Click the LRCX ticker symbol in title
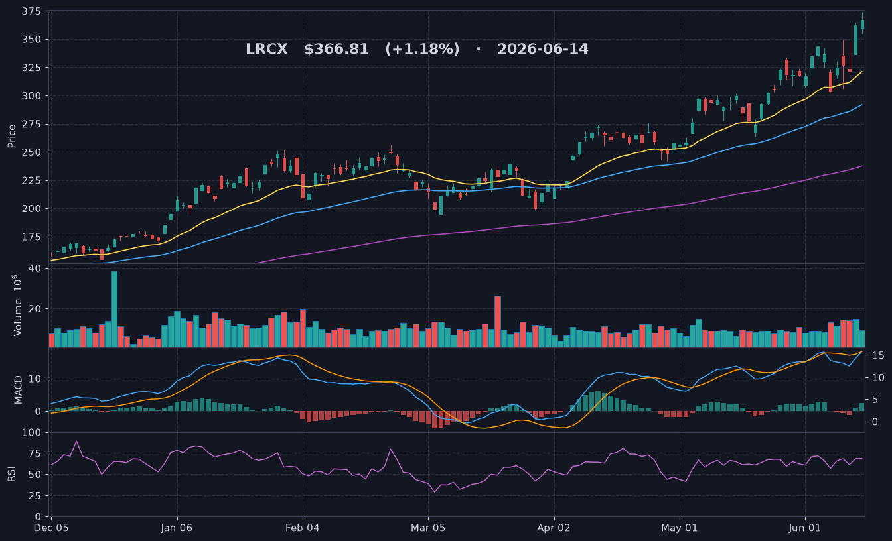This screenshot has height=541, width=892. (267, 50)
